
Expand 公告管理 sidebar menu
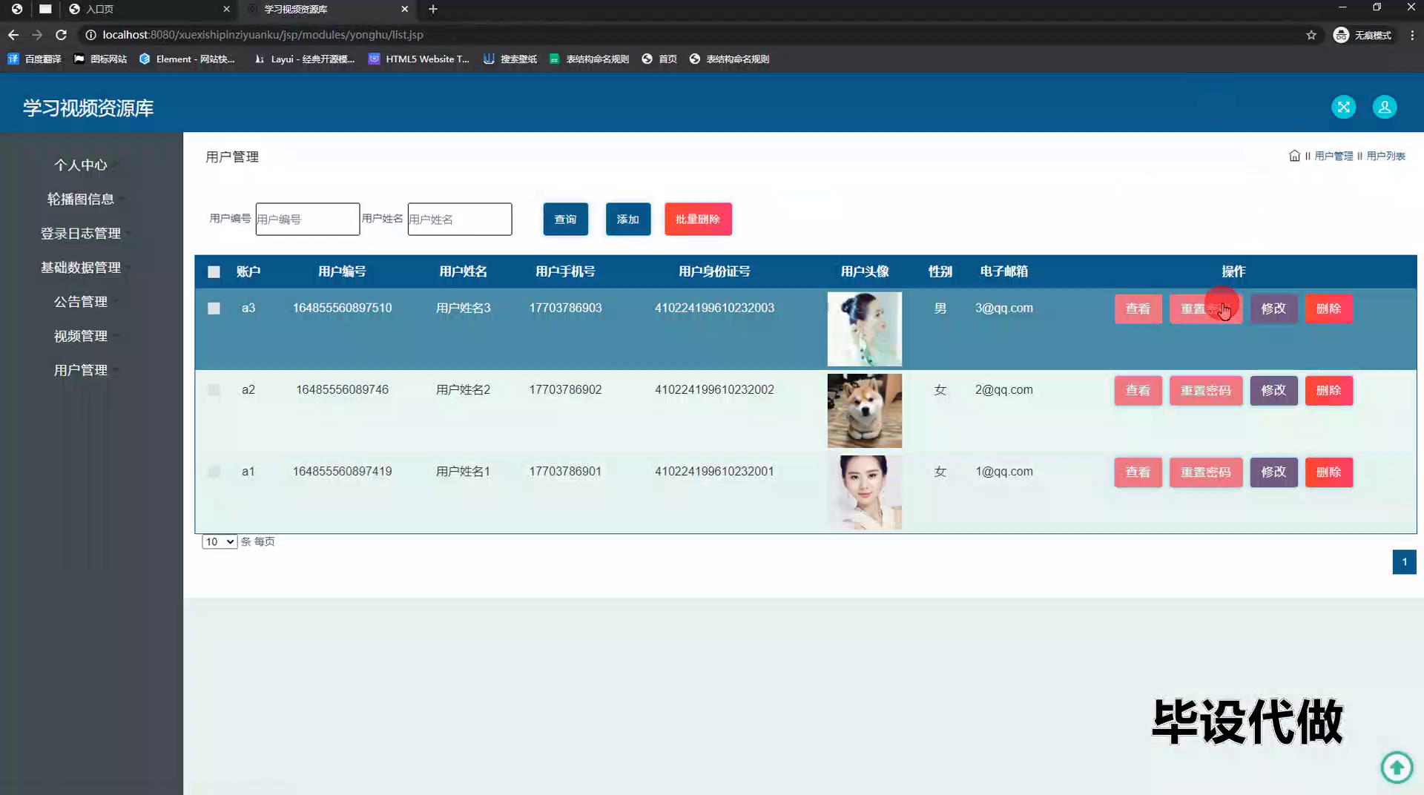tap(81, 301)
